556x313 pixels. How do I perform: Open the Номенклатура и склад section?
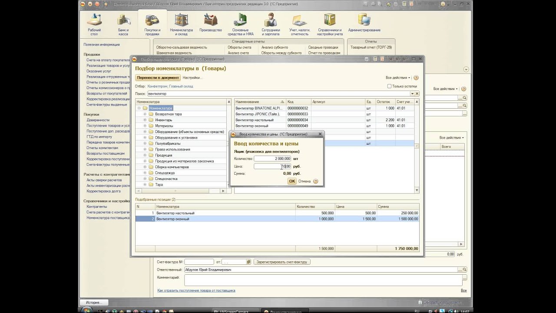pyautogui.click(x=182, y=25)
